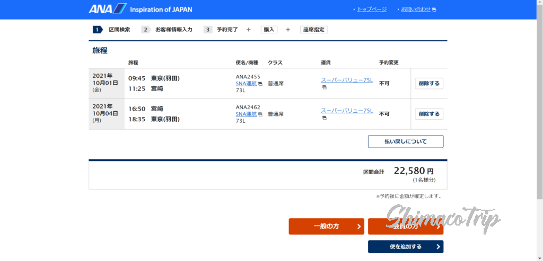This screenshot has width=543, height=261.
Task: Click the popup icon under the second スーパーバリュー75L fare
Action: click(x=324, y=118)
